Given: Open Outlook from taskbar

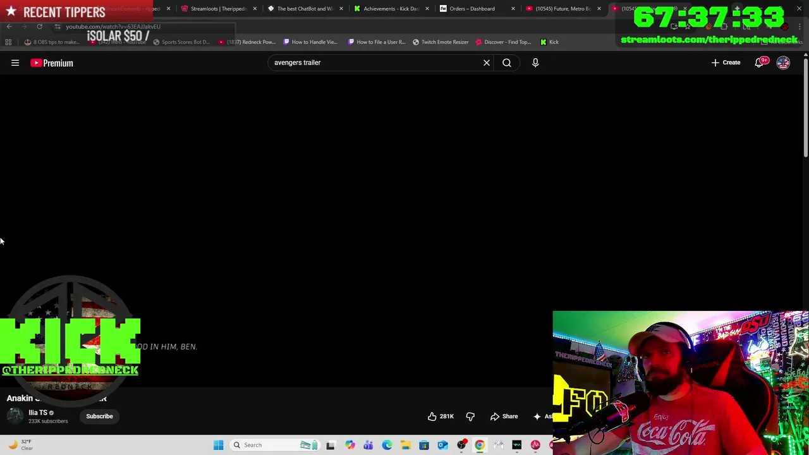Looking at the screenshot, I should pyautogui.click(x=442, y=445).
